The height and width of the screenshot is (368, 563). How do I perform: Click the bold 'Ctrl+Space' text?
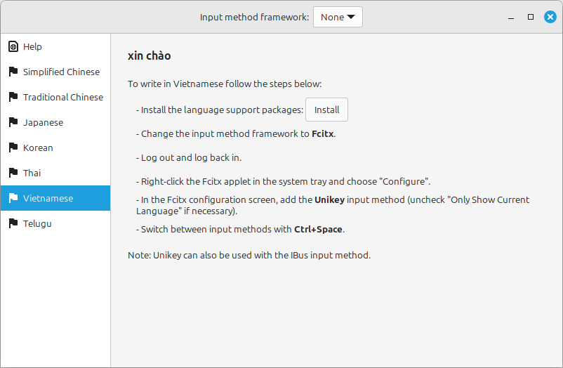pos(318,229)
